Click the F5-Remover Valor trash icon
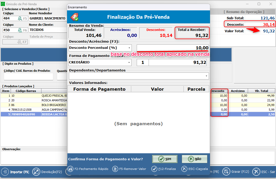The width and height of the screenshot is (276, 179). 115,169
